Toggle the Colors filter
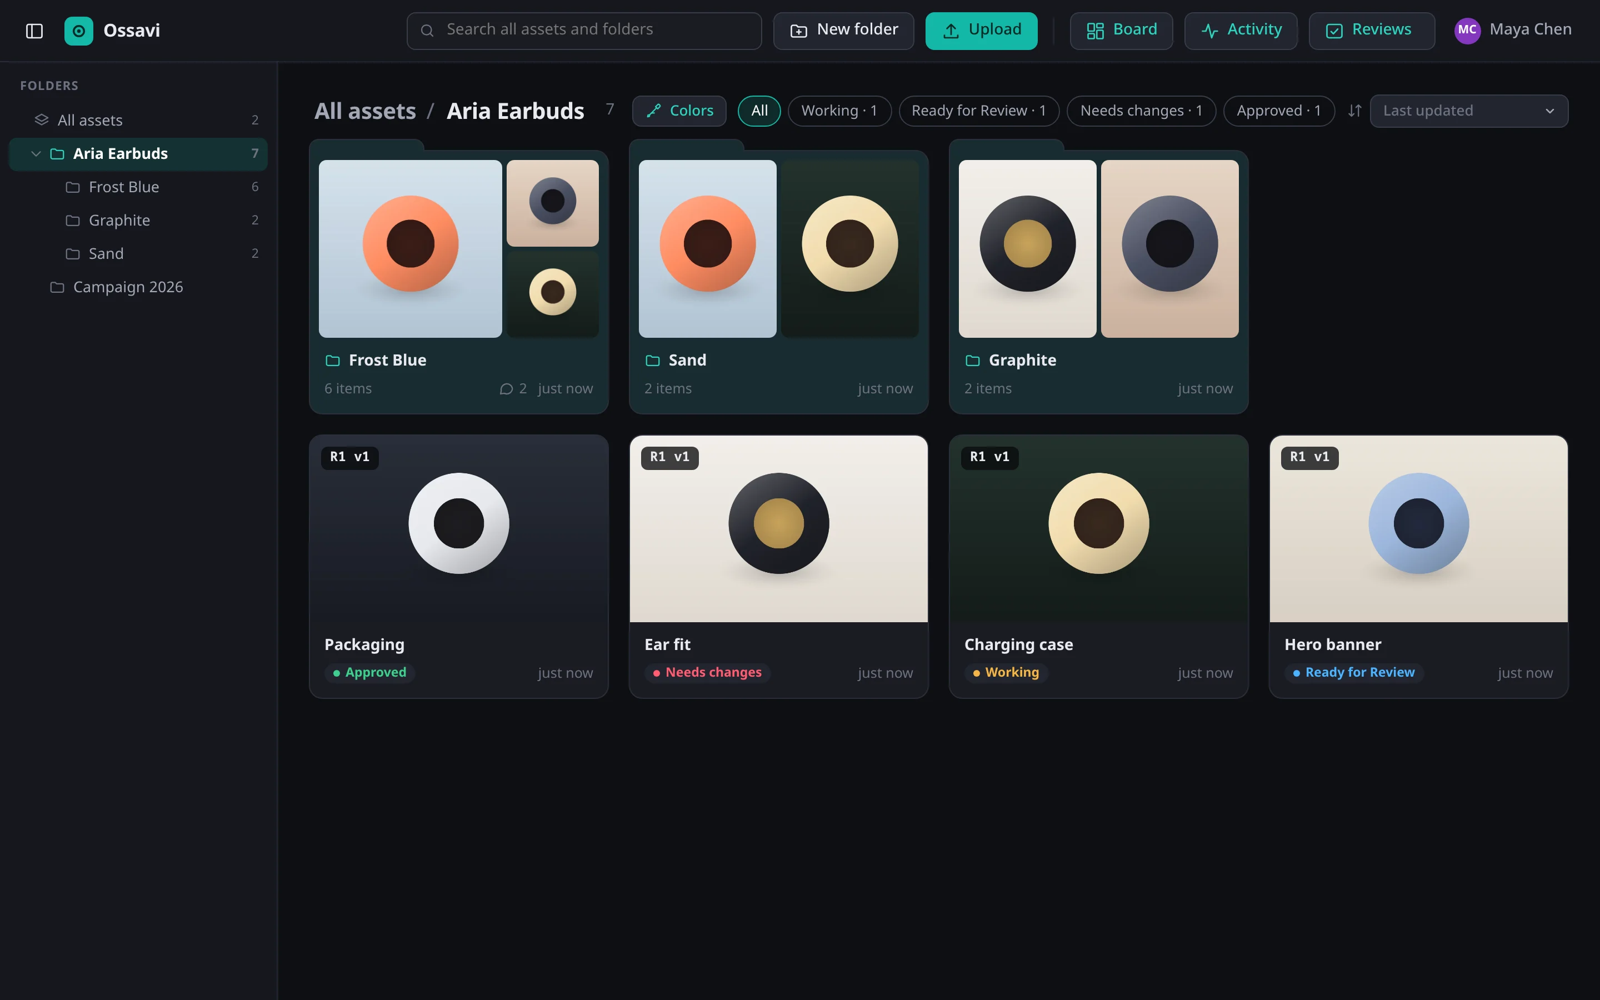The image size is (1600, 1000). pyautogui.click(x=679, y=111)
